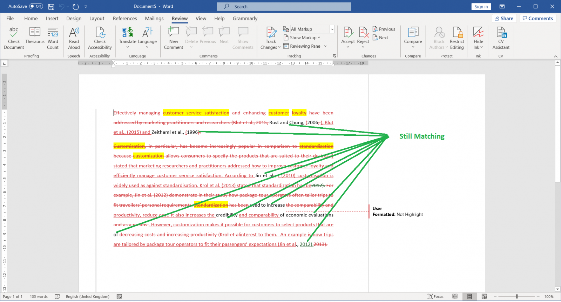Insert a New Comment
Screen dimensions: 561x302
(x=174, y=32)
